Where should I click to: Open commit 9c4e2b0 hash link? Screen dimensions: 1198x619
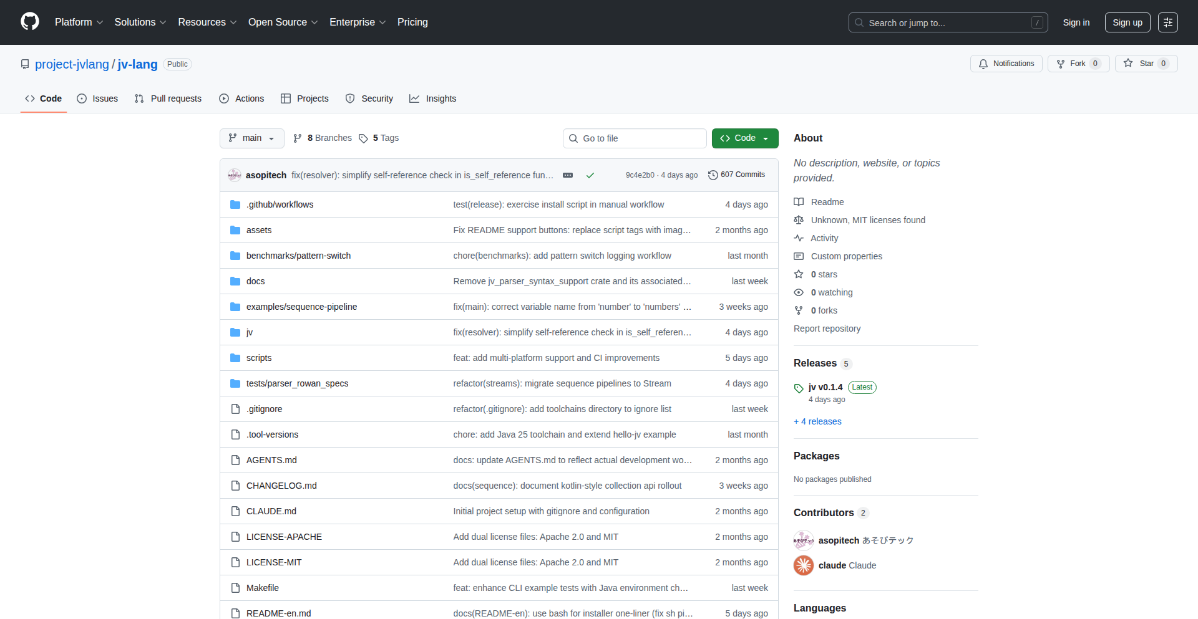(640, 175)
